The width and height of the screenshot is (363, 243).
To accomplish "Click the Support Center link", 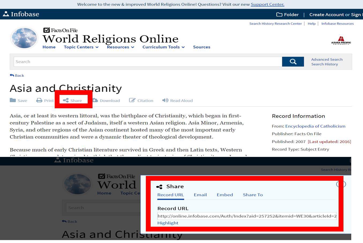I will tap(267, 4).
